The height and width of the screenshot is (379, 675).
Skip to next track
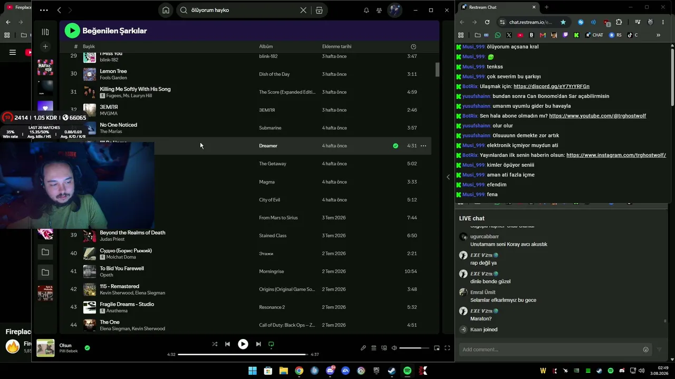258,344
